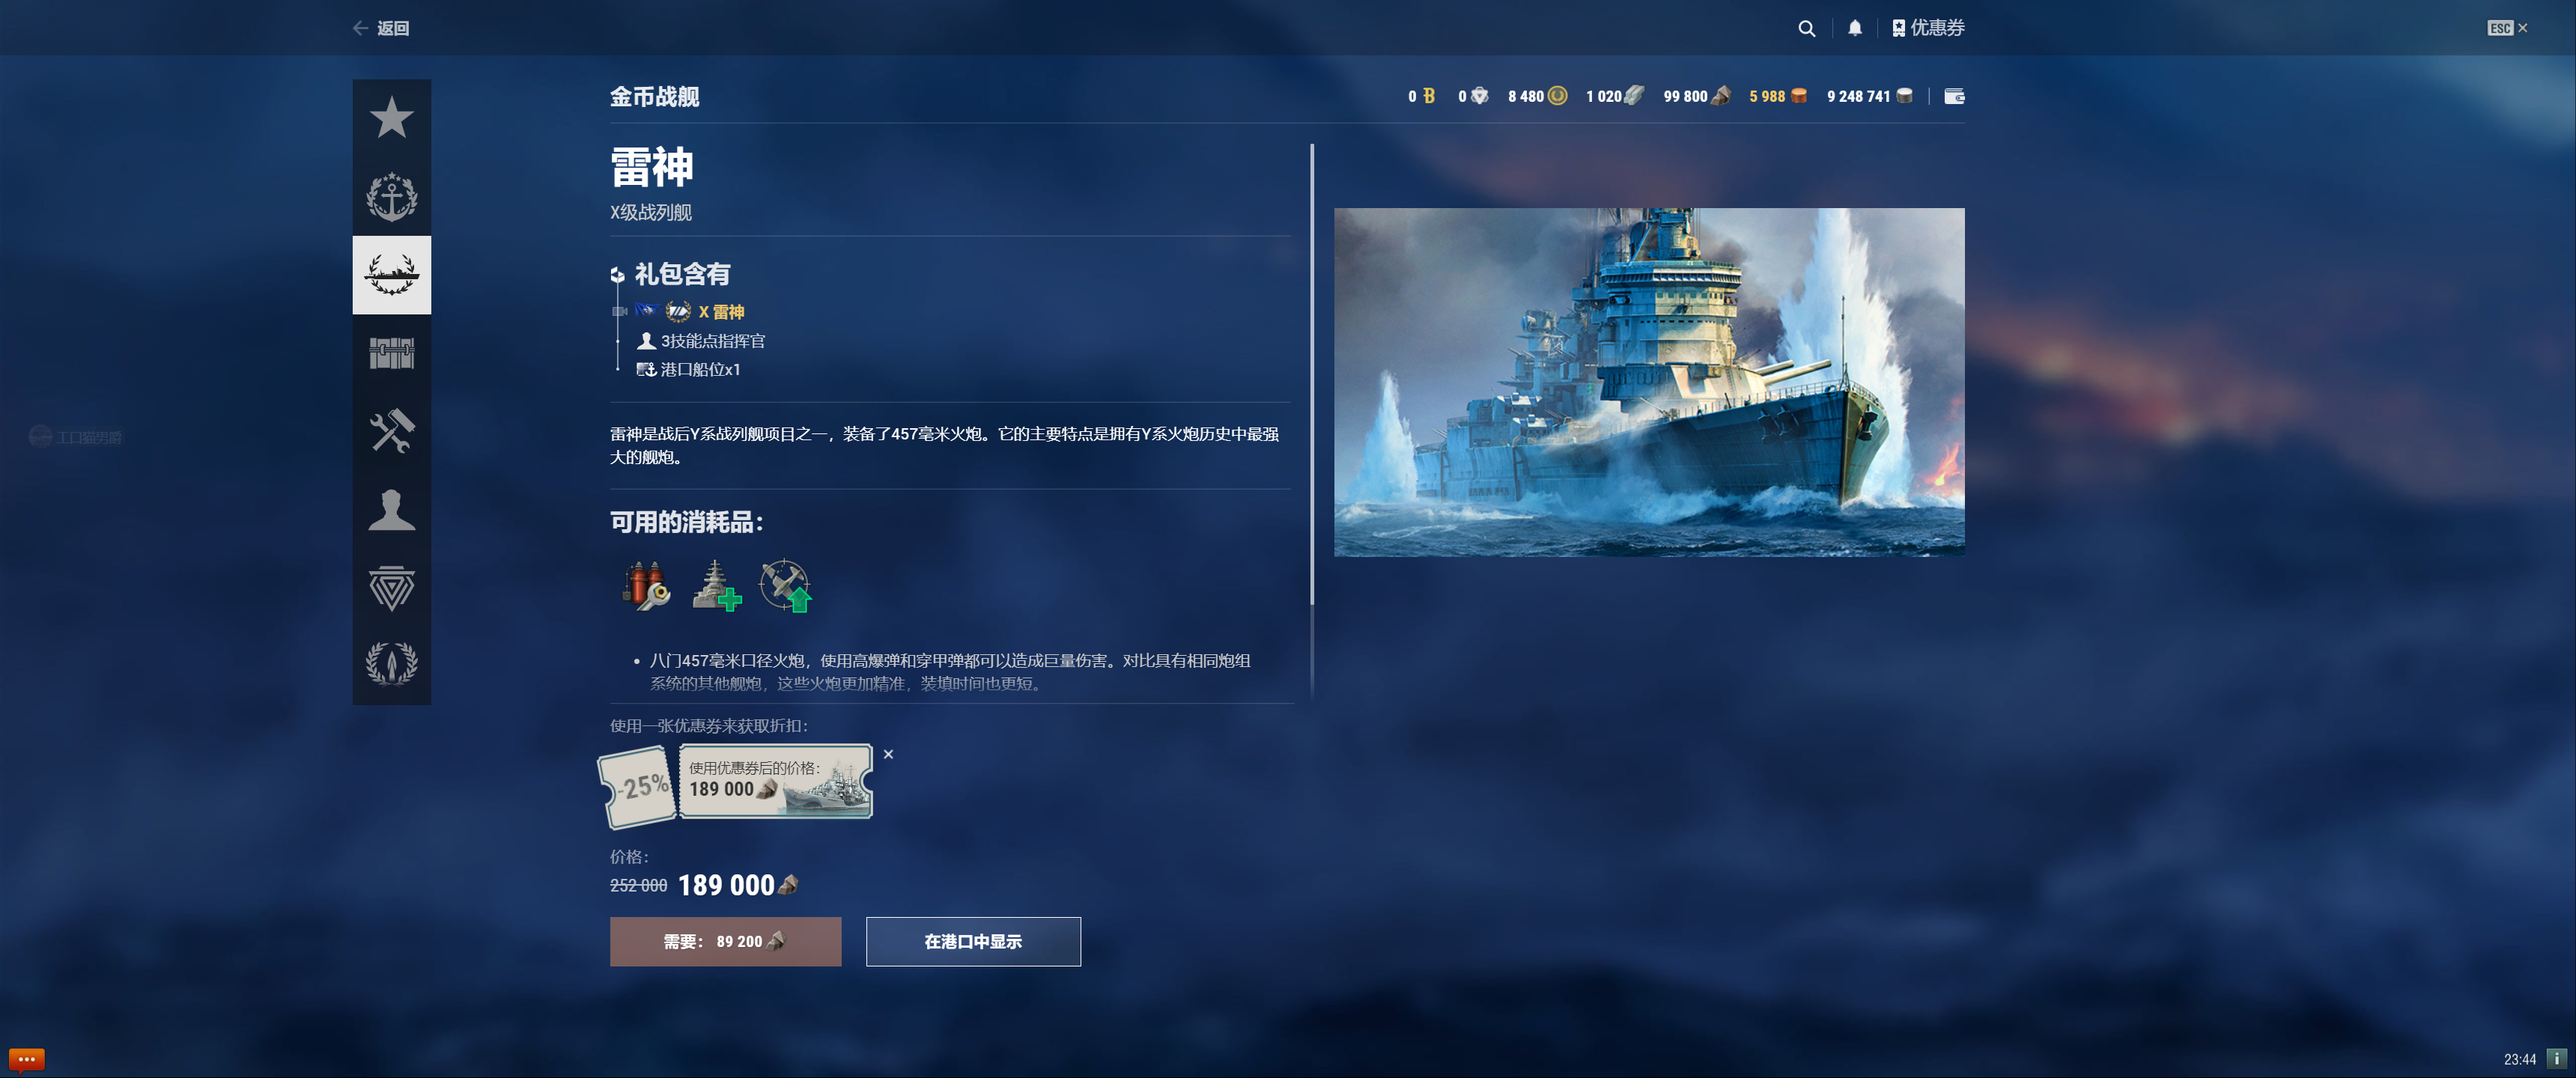This screenshot has width=2576, height=1078.
Task: Select the commander silhouette sidebar category
Action: pyautogui.click(x=391, y=510)
